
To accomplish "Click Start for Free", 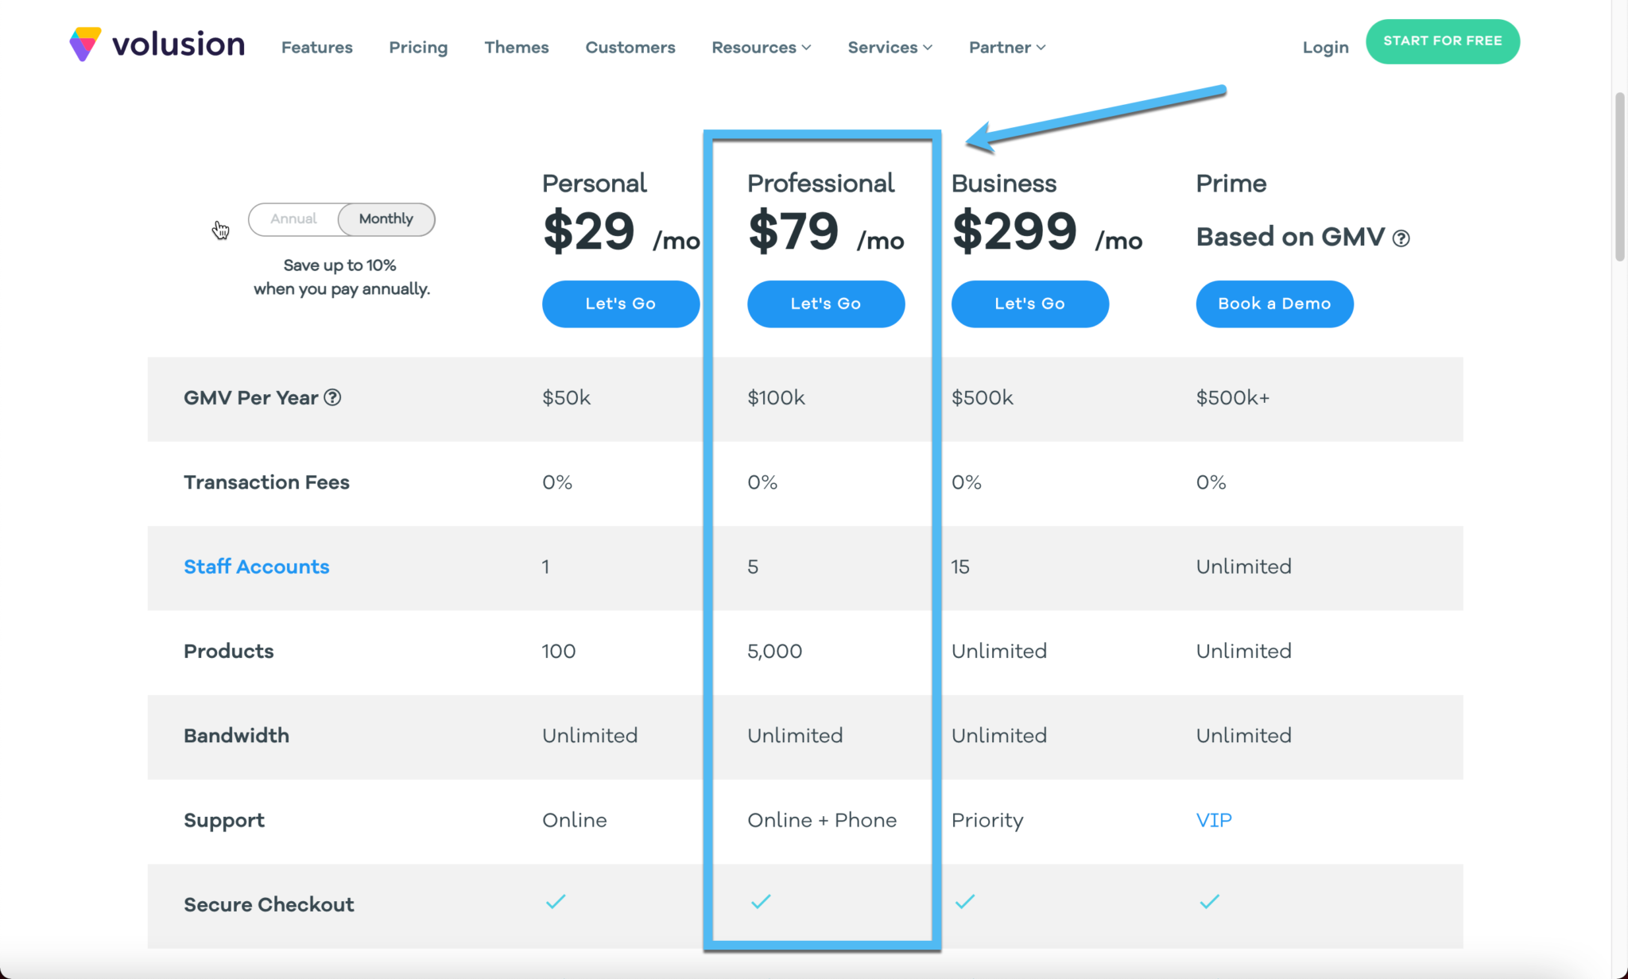I will (x=1442, y=41).
